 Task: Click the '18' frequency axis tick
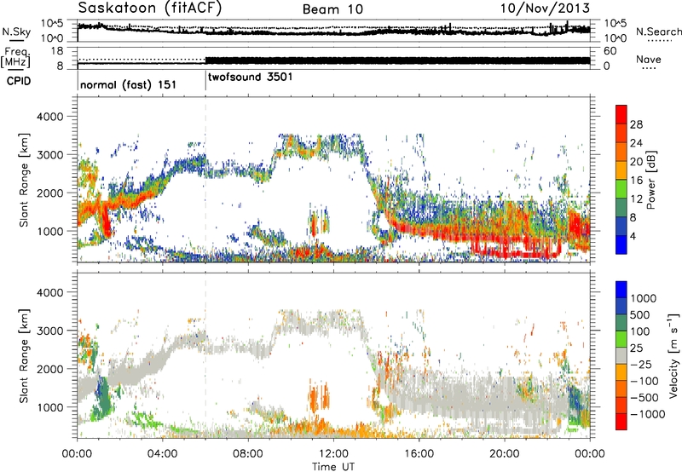tap(57, 50)
